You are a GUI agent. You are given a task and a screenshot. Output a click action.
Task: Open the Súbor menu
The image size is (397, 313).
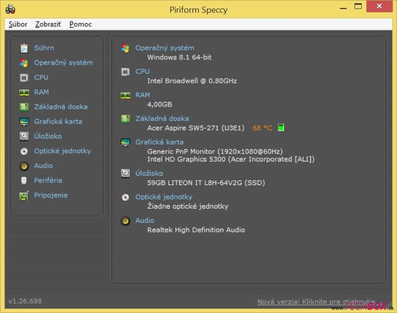point(18,24)
